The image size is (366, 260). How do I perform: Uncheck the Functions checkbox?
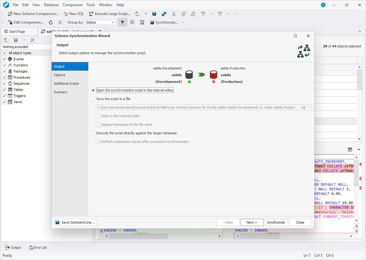click(x=4, y=65)
